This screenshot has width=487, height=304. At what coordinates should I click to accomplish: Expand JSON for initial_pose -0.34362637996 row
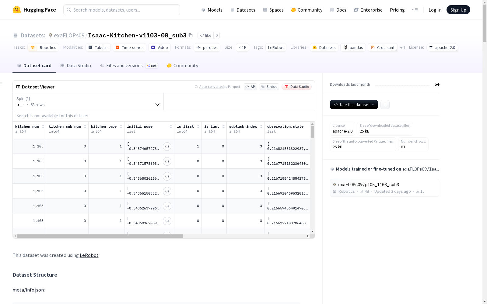click(x=167, y=206)
